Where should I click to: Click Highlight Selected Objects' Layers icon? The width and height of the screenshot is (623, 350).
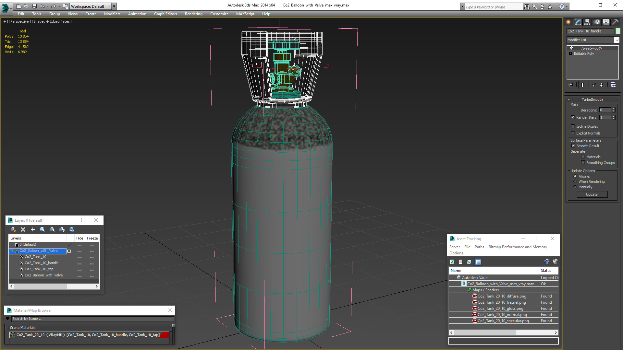52,229
